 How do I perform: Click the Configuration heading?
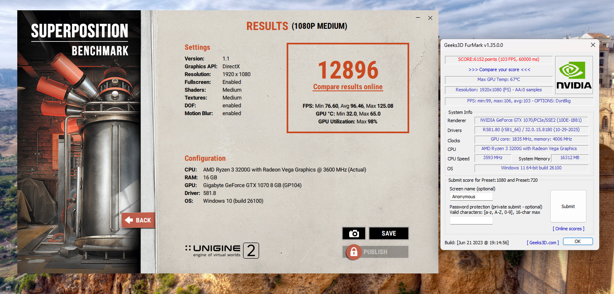pos(205,158)
